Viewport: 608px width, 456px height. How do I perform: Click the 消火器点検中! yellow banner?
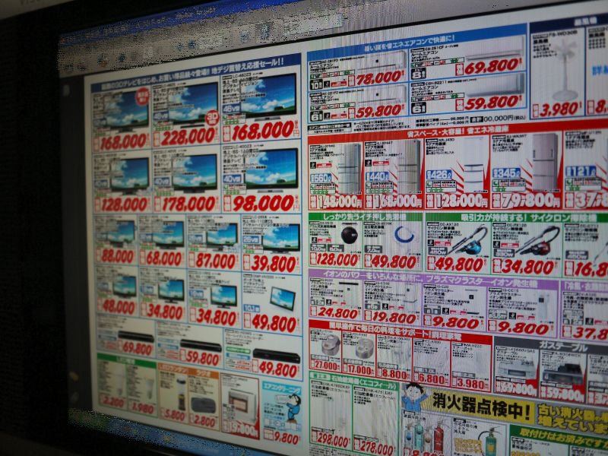coord(480,406)
